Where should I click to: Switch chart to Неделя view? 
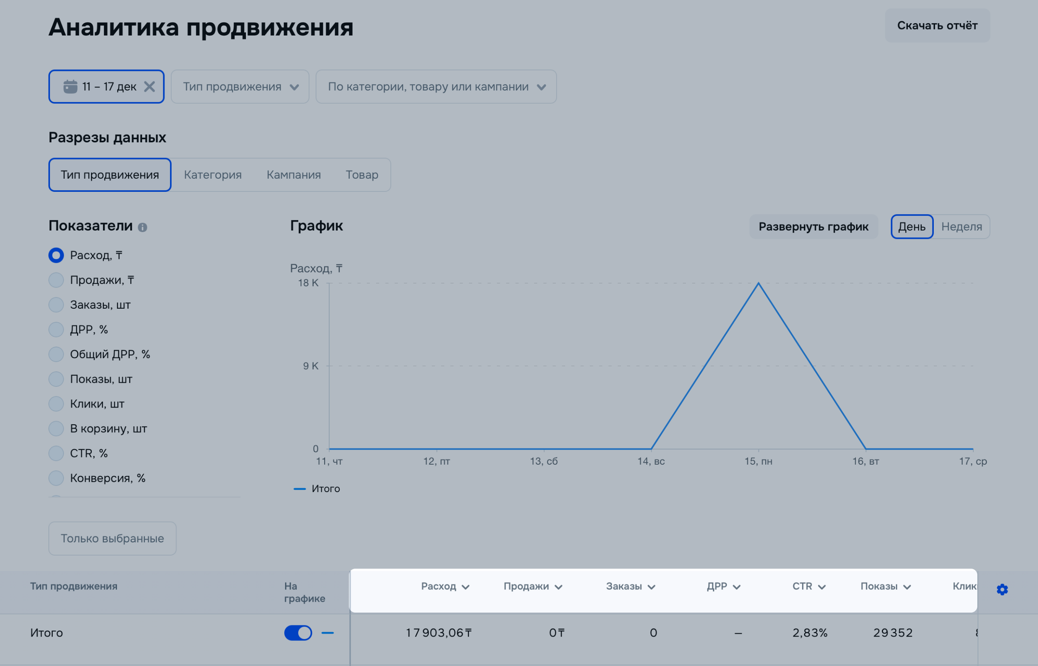(x=961, y=227)
